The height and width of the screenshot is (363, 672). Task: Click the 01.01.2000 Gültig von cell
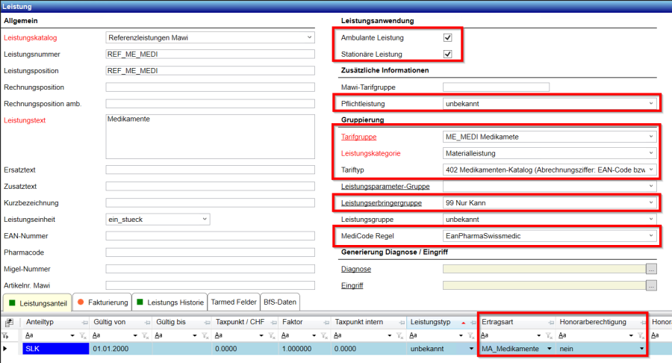point(121,349)
